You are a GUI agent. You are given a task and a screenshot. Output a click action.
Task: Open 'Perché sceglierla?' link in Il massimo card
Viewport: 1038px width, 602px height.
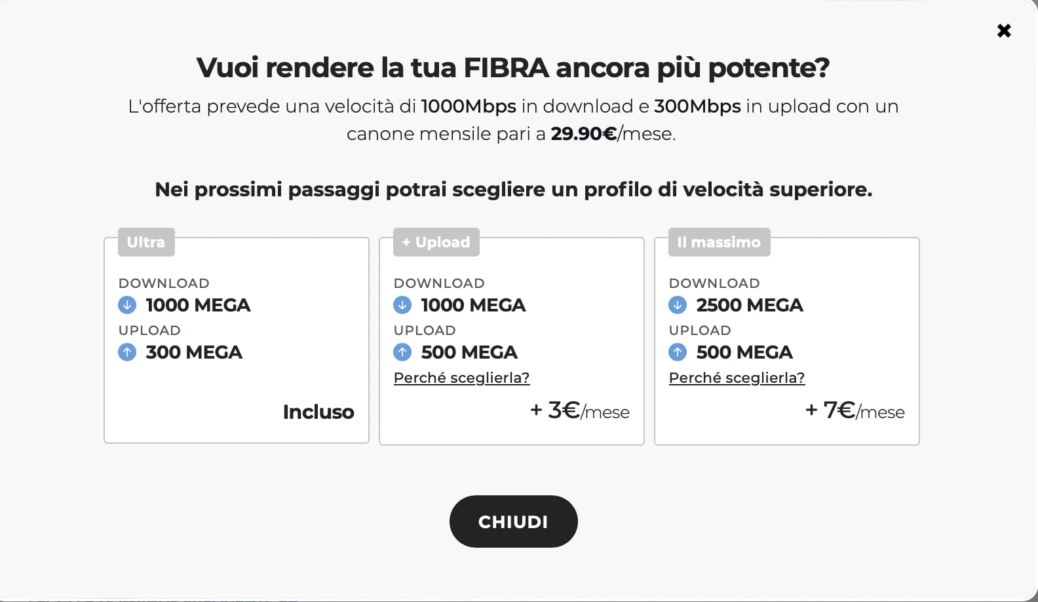pyautogui.click(x=737, y=378)
